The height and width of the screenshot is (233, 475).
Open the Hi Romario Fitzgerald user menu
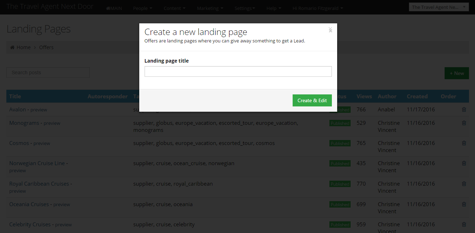(317, 8)
